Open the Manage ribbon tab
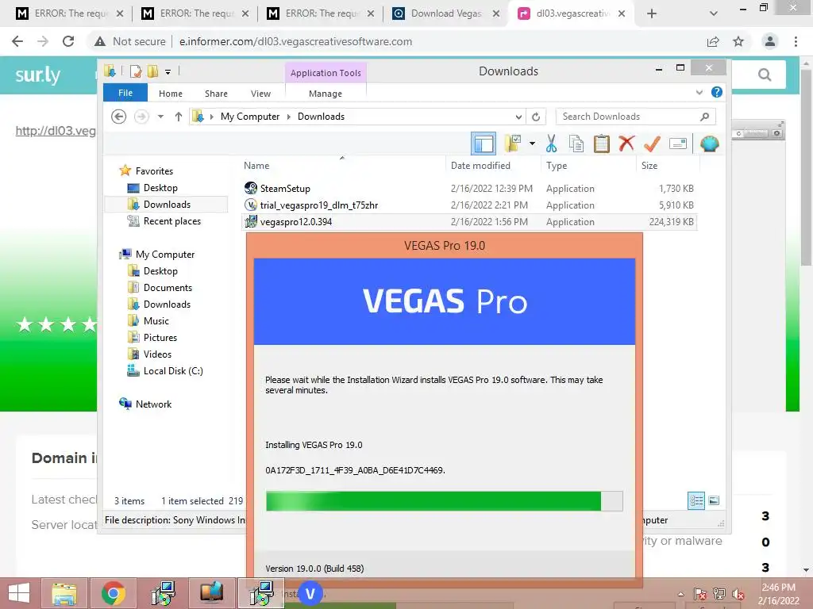 point(326,94)
